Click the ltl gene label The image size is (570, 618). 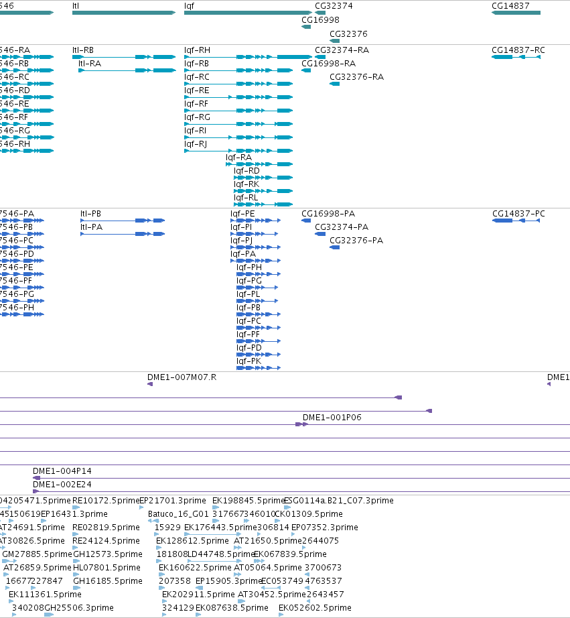(76, 6)
